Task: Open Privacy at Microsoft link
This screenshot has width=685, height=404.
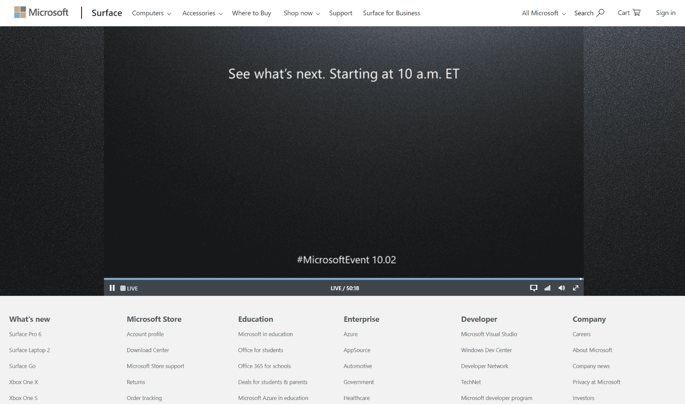Action: coord(596,382)
